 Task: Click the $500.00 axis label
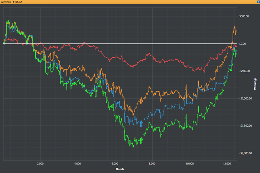244,16
